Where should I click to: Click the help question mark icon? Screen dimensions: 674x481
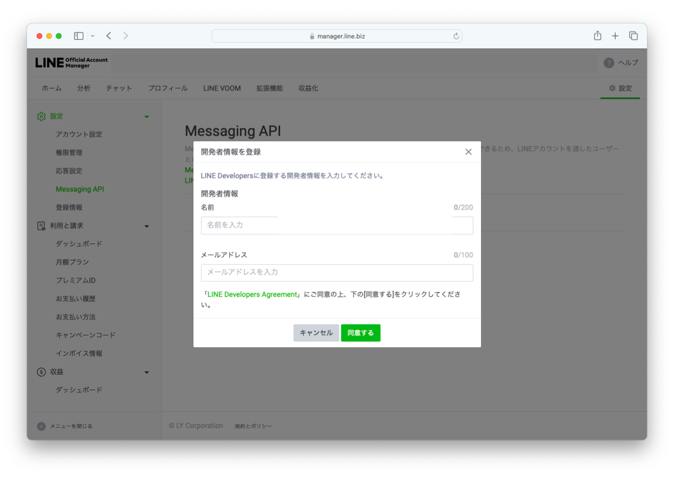(x=609, y=63)
